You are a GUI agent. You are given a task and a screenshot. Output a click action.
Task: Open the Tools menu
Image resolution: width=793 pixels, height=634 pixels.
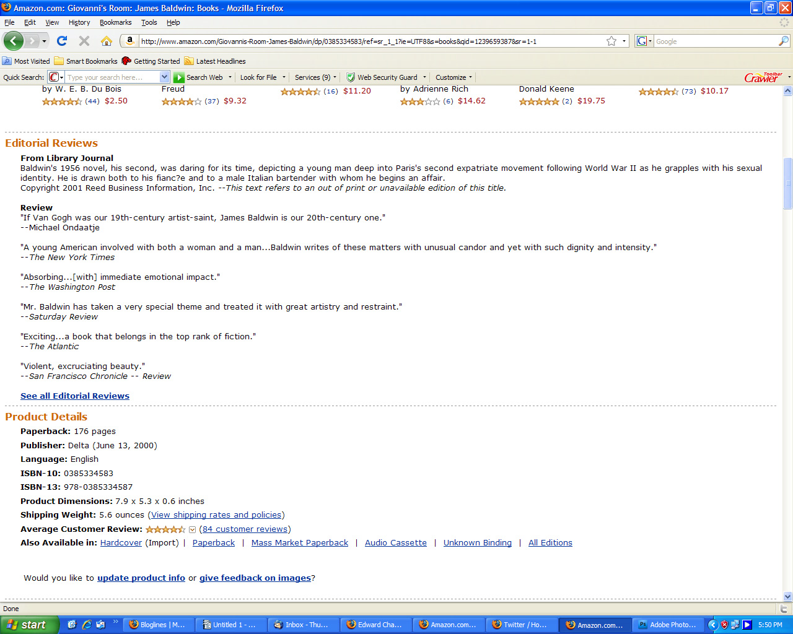pos(149,22)
